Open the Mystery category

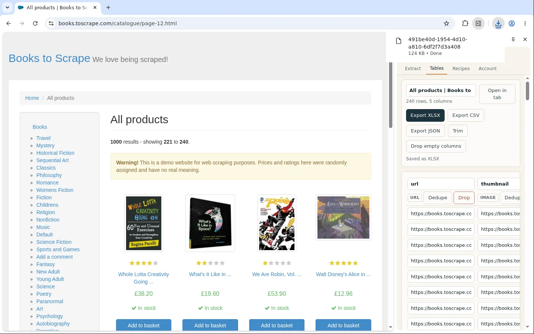pyautogui.click(x=45, y=145)
